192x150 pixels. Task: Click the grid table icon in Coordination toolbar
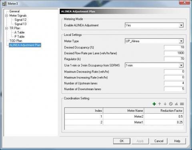pos(182,104)
